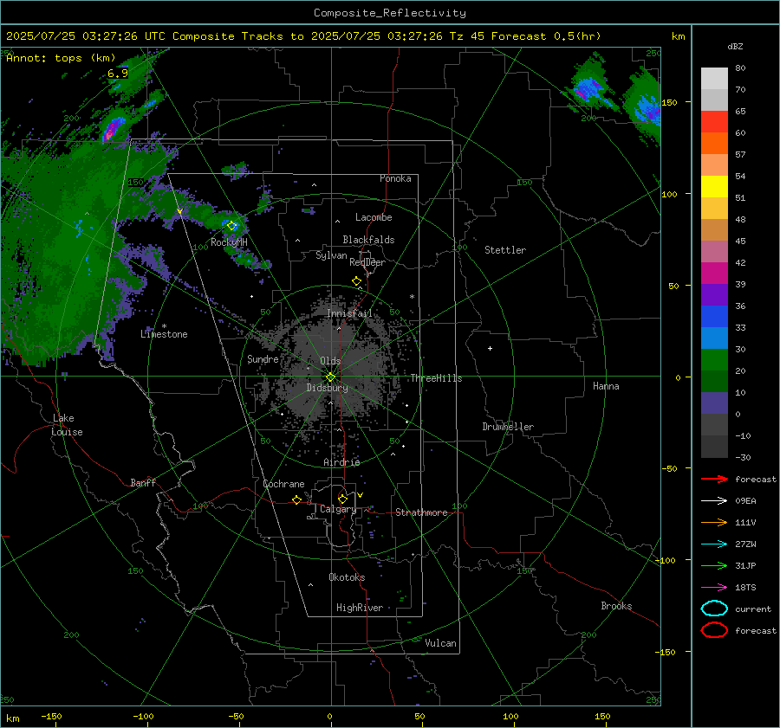
Task: Click the cyan current ellipse legend icon
Action: 714,609
